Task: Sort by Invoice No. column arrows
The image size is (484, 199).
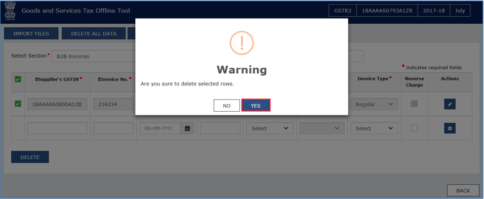Action: 99,79
